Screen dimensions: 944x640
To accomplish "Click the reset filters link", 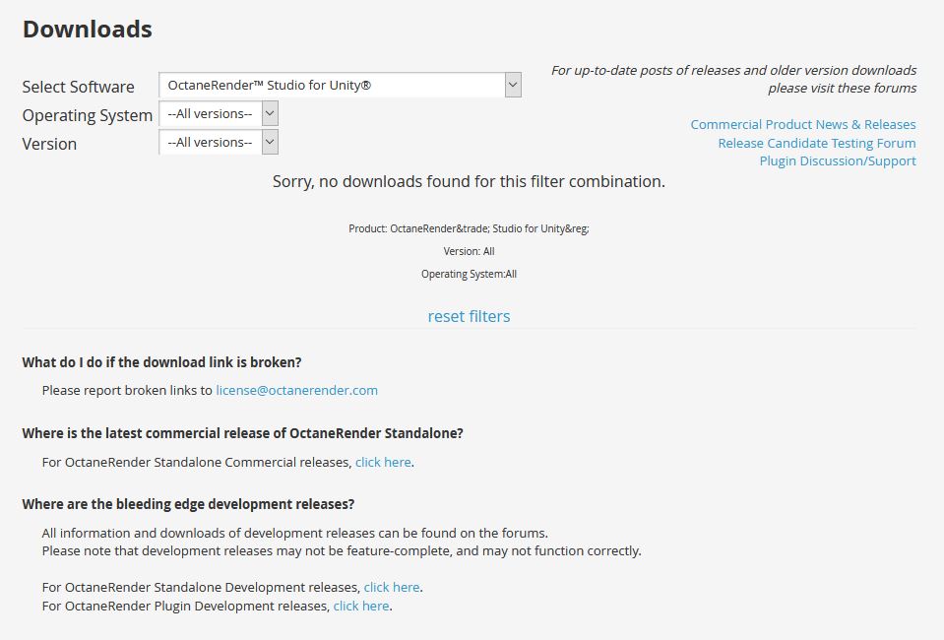I will click(469, 316).
